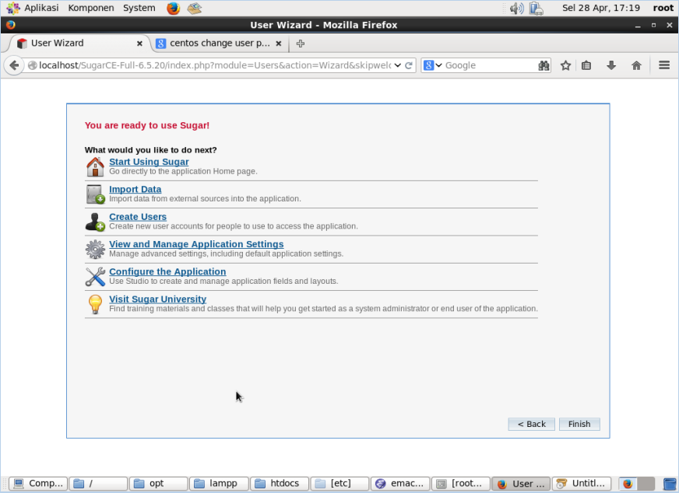The height and width of the screenshot is (493, 679).
Task: Click the Application Settings gear icon
Action: 95,249
